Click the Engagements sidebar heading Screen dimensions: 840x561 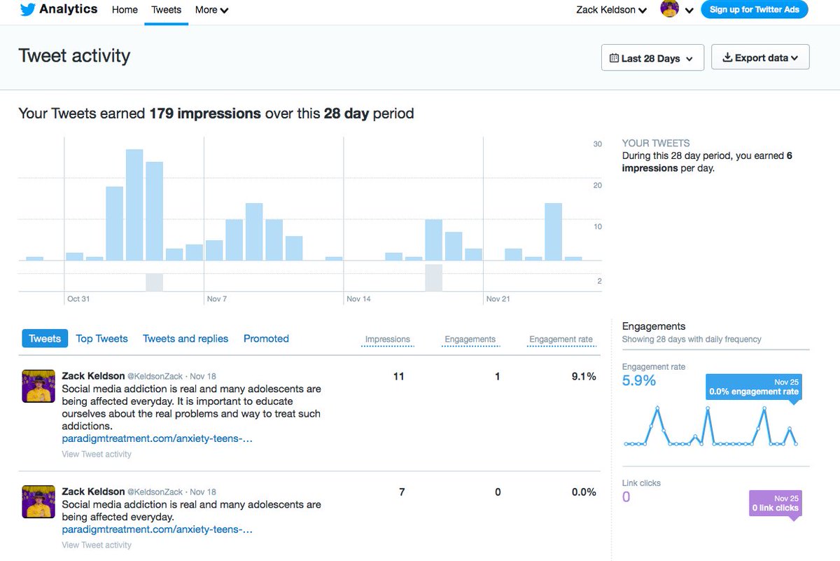tap(654, 326)
